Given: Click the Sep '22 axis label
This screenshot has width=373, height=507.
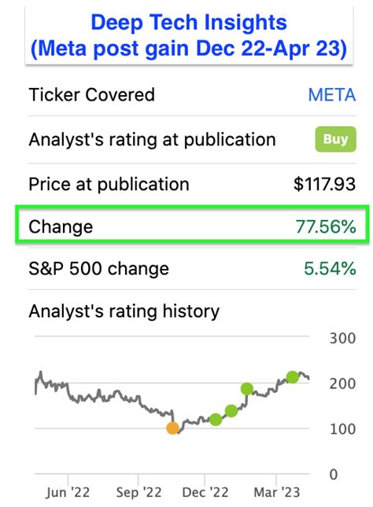Looking at the screenshot, I should (x=139, y=492).
